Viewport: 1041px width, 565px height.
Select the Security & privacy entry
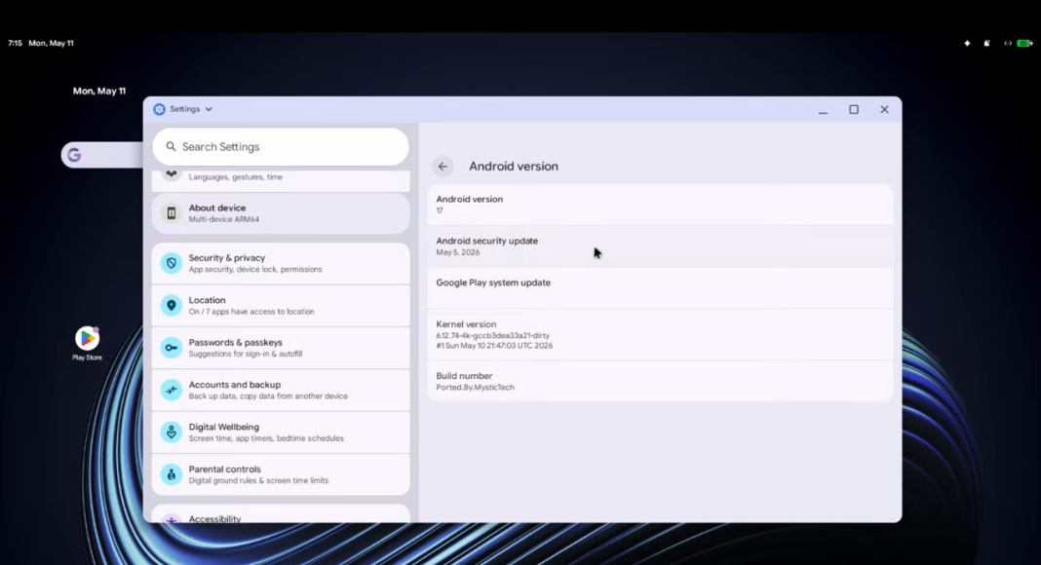(280, 263)
